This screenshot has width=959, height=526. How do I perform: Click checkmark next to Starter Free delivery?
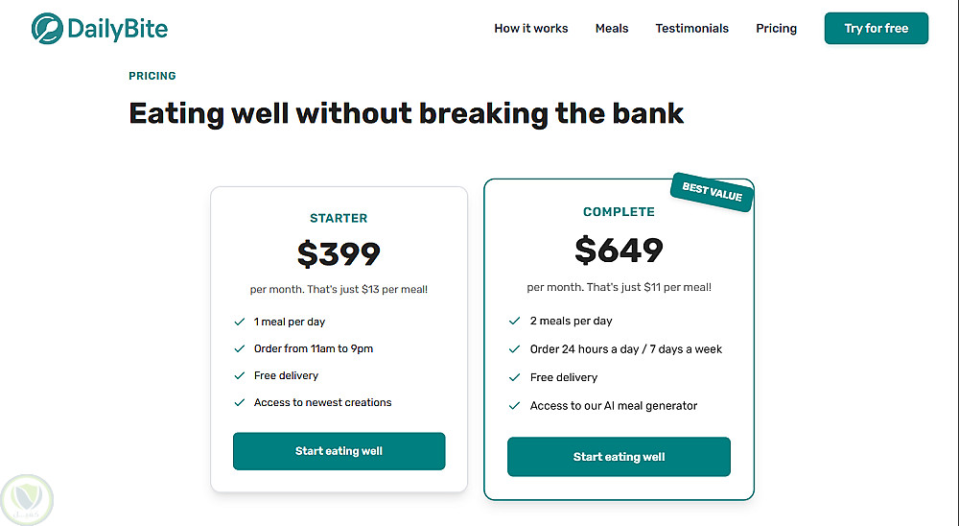[240, 375]
